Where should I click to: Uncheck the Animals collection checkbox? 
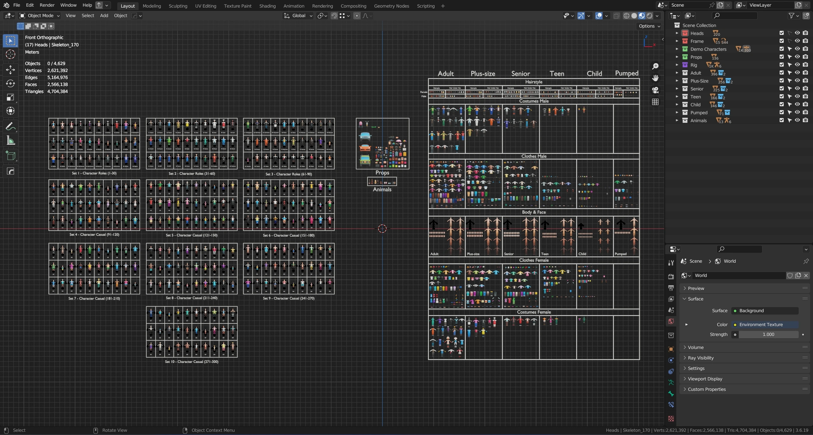pos(782,120)
